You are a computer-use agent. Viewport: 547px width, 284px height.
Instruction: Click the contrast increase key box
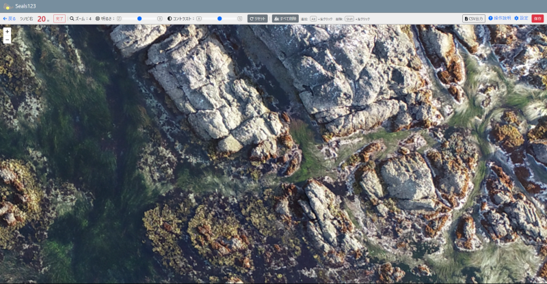point(240,19)
